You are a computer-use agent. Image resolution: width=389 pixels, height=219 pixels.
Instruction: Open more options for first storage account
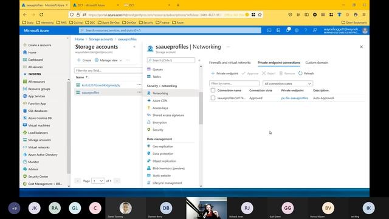139,85
